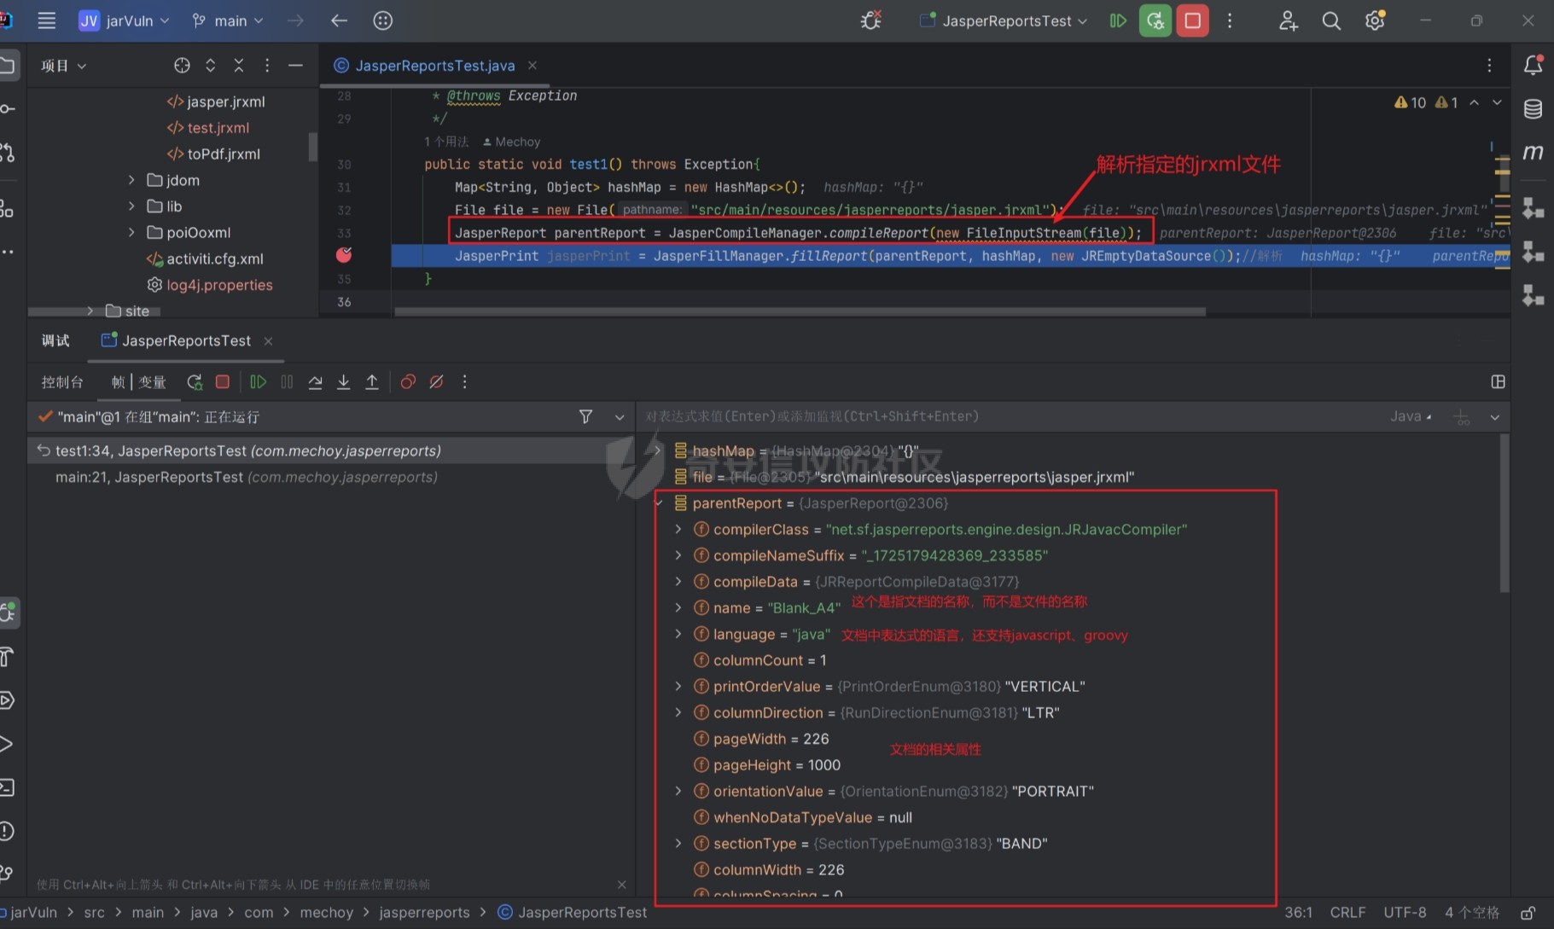Screen dimensions: 1554x929
Task: Open the debug layout settings icon
Action: click(x=1498, y=382)
